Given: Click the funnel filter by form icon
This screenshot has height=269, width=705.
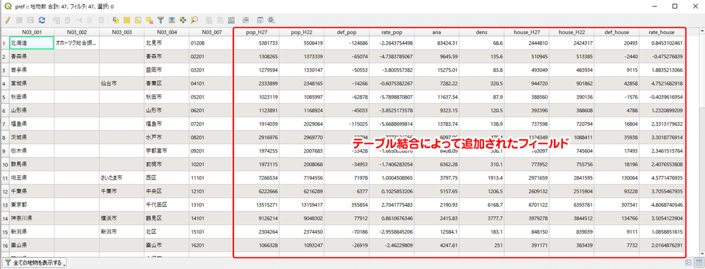Looking at the screenshot, I should [x=160, y=20].
